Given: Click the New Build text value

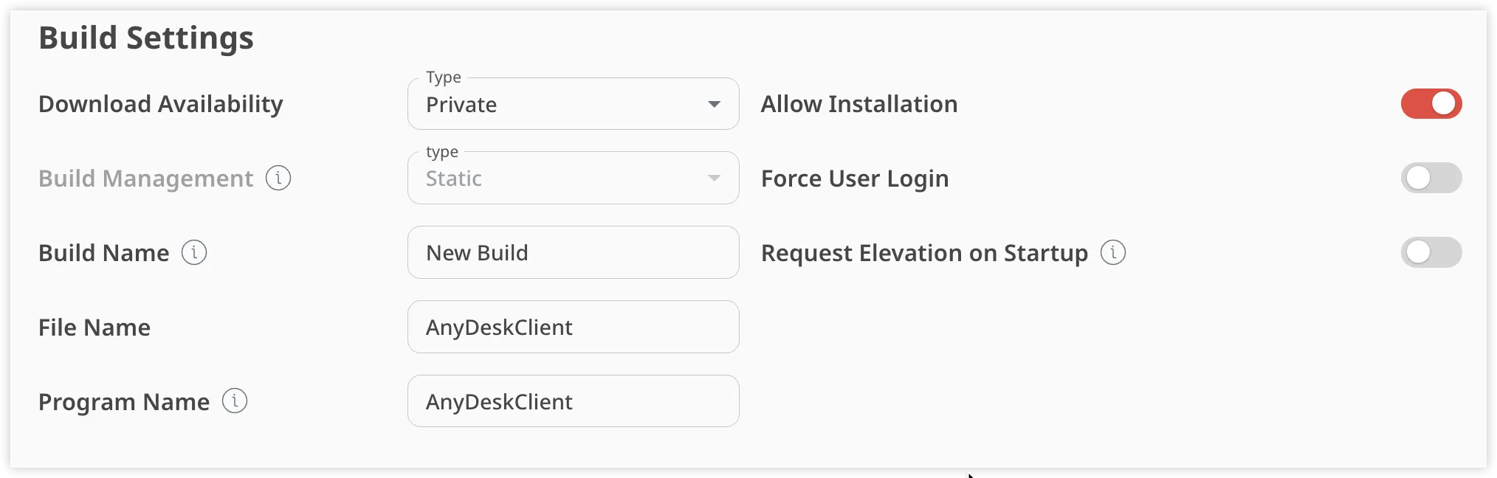Looking at the screenshot, I should tap(477, 252).
